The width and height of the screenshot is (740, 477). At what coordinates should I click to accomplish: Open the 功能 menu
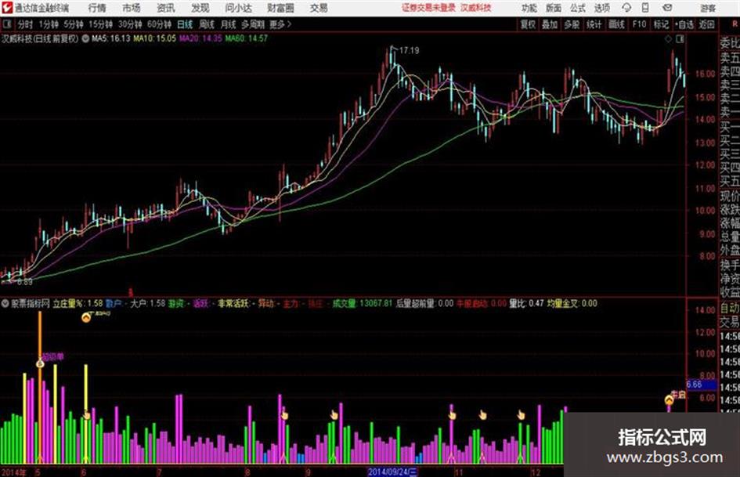pos(529,8)
